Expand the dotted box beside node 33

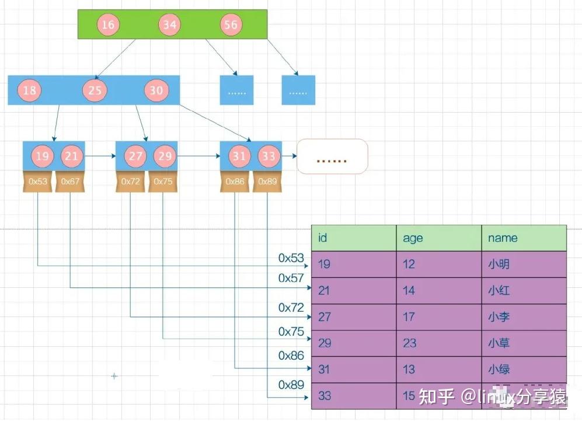pyautogui.click(x=332, y=156)
